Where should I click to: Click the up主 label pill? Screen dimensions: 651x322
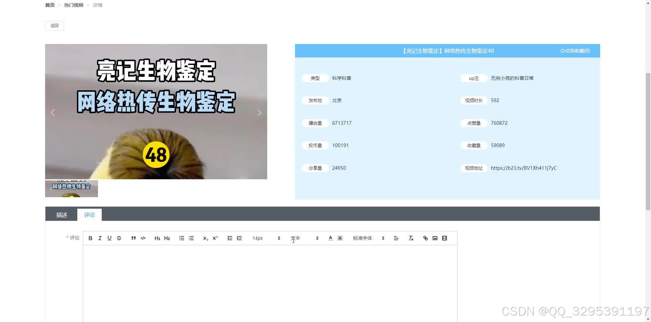click(x=474, y=78)
